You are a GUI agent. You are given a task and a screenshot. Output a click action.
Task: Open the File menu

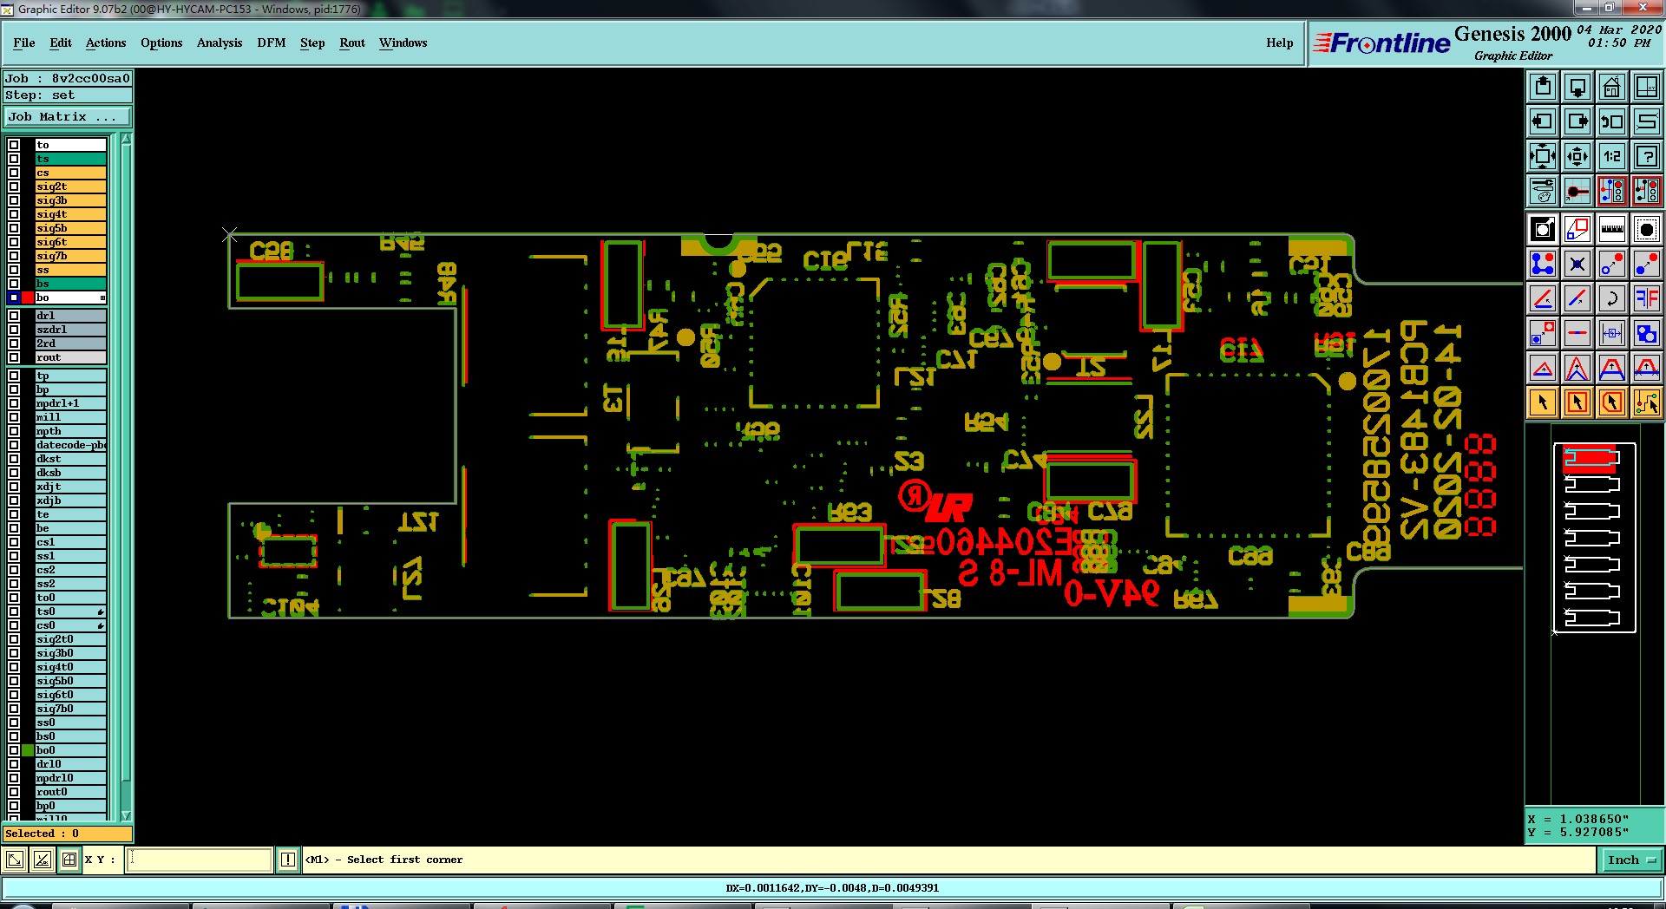pyautogui.click(x=24, y=43)
